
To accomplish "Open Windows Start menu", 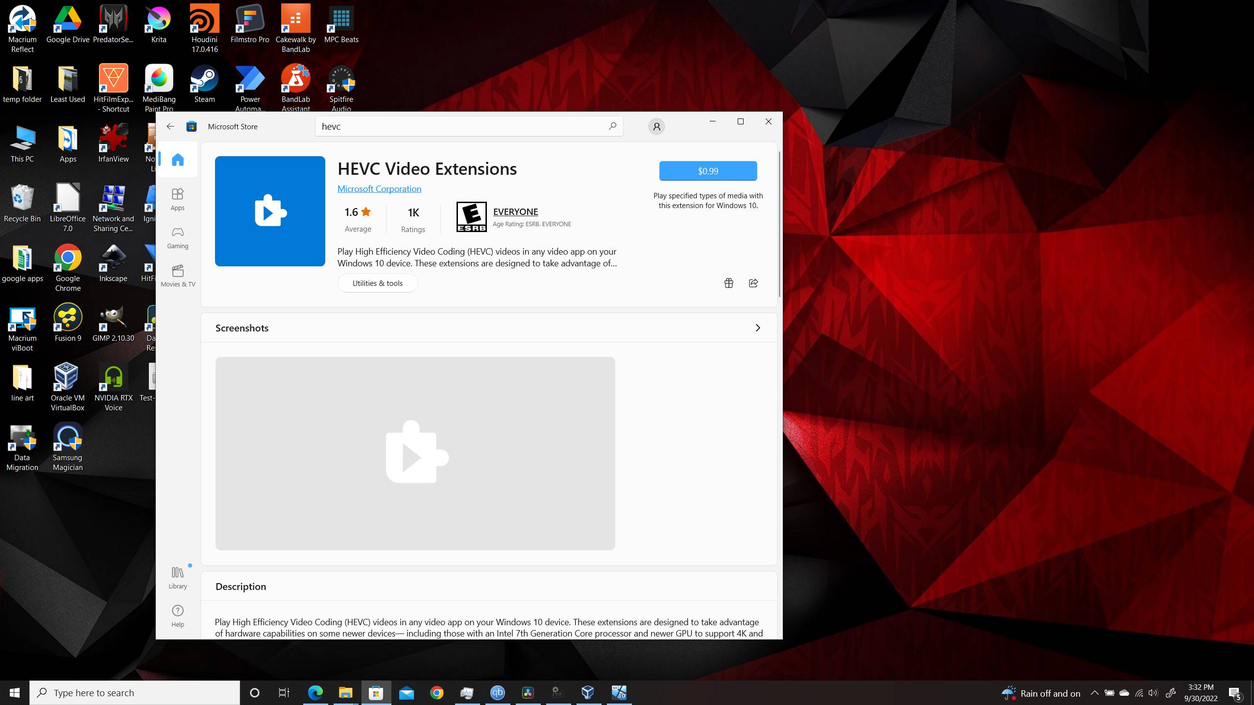I will 15,693.
